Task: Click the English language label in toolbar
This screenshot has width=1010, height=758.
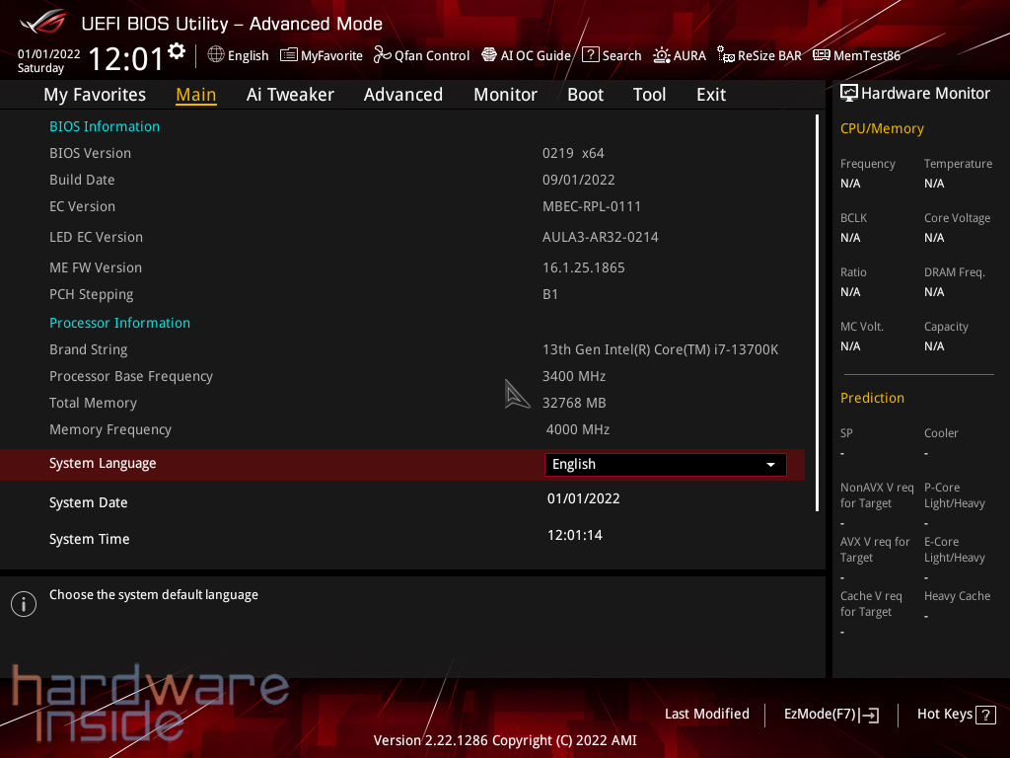Action: pos(248,56)
